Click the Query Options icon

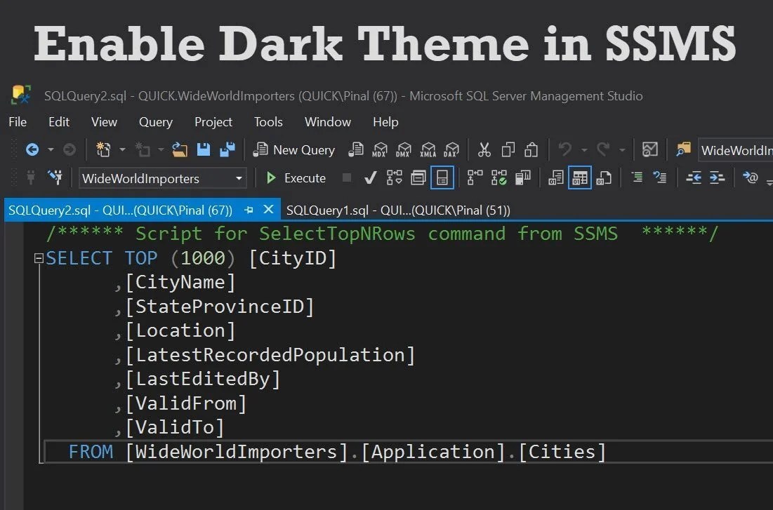click(x=418, y=178)
